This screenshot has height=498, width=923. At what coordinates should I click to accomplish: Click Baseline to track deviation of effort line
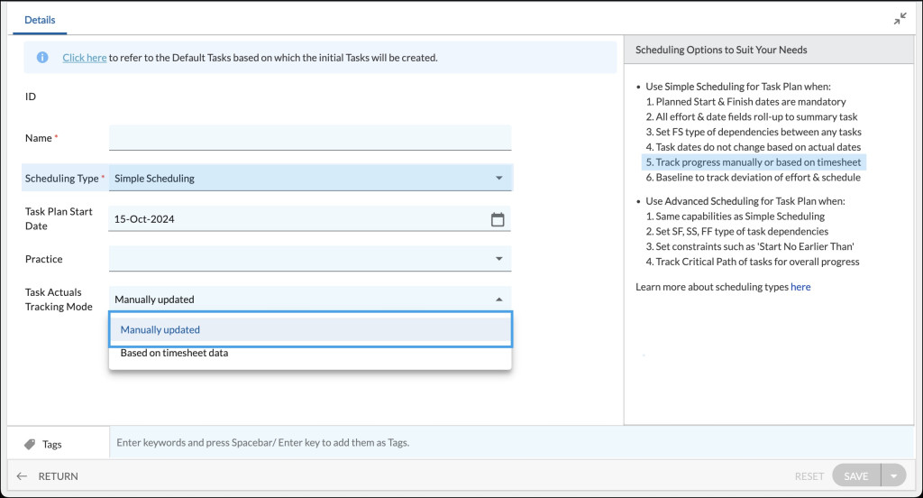[753, 178]
